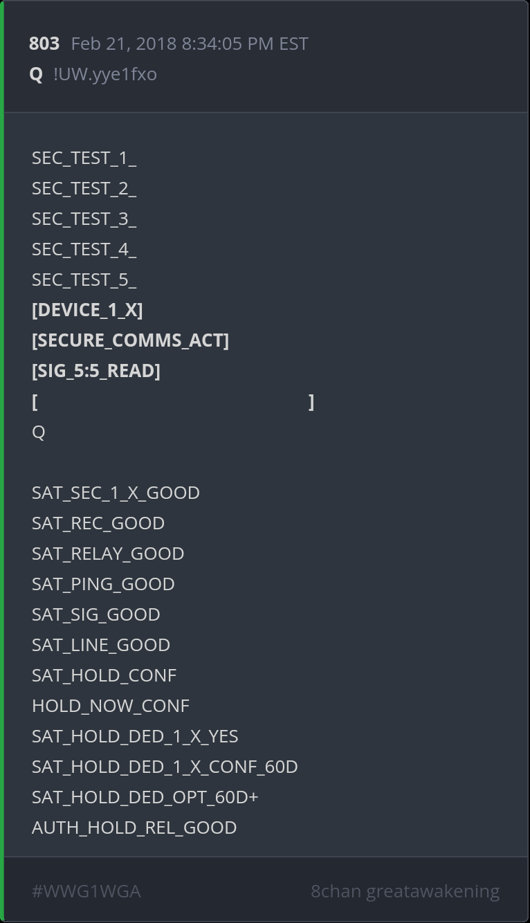Click inside the empty bracketed field
530x923 pixels.
pyautogui.click(x=173, y=402)
